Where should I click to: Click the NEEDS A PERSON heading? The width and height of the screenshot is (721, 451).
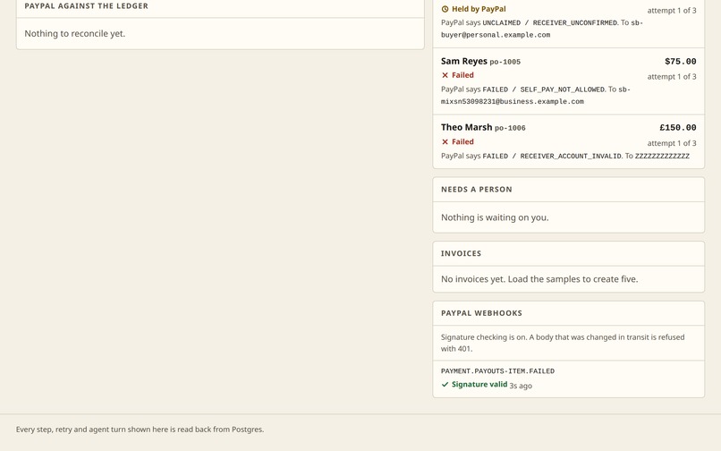tap(477, 189)
